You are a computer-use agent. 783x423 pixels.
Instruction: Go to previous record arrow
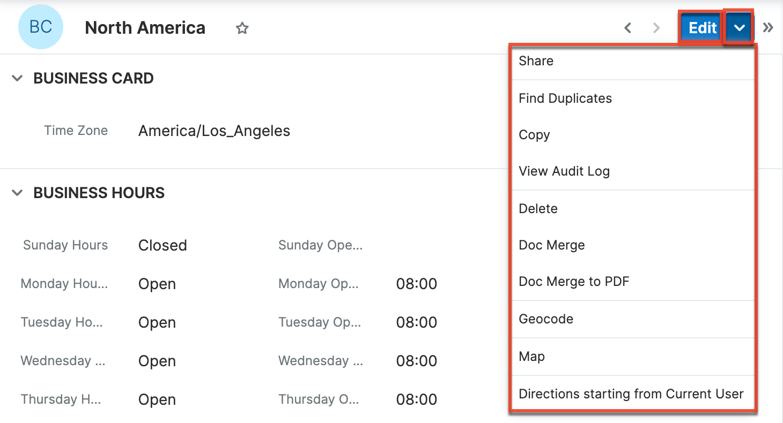tap(627, 28)
